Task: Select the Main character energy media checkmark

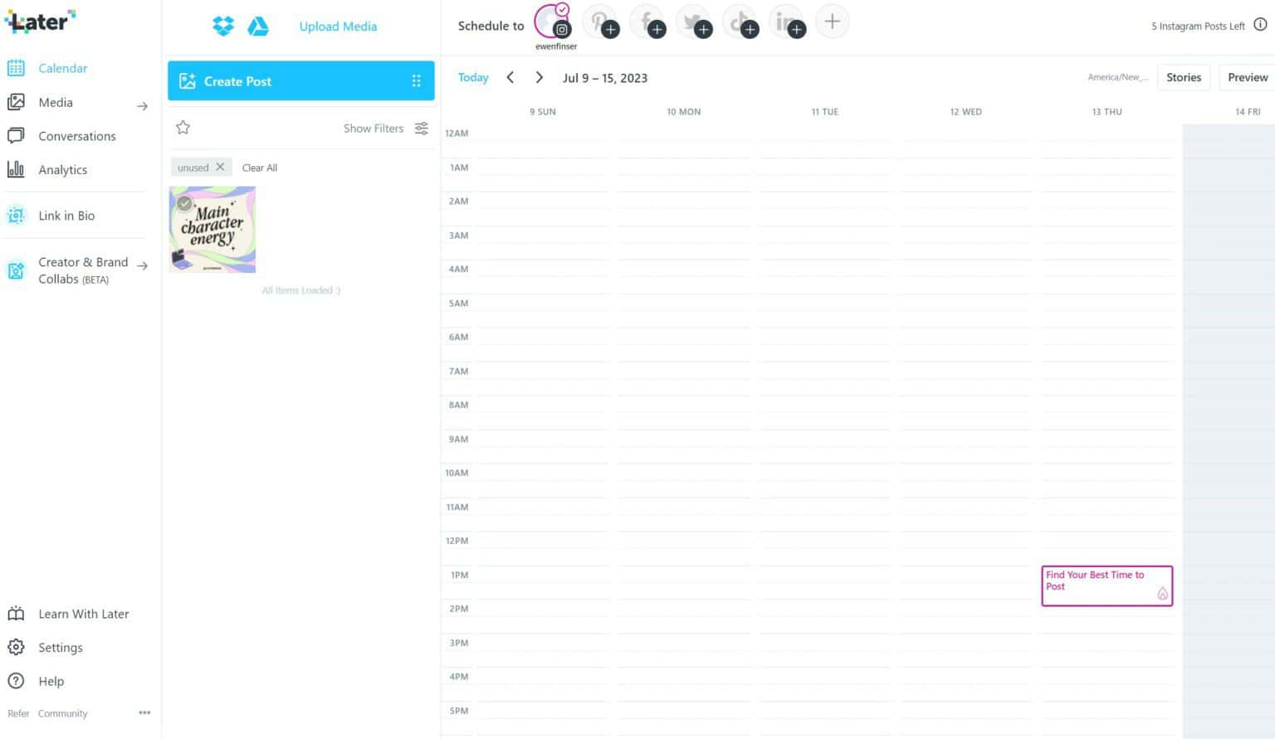Action: [184, 203]
